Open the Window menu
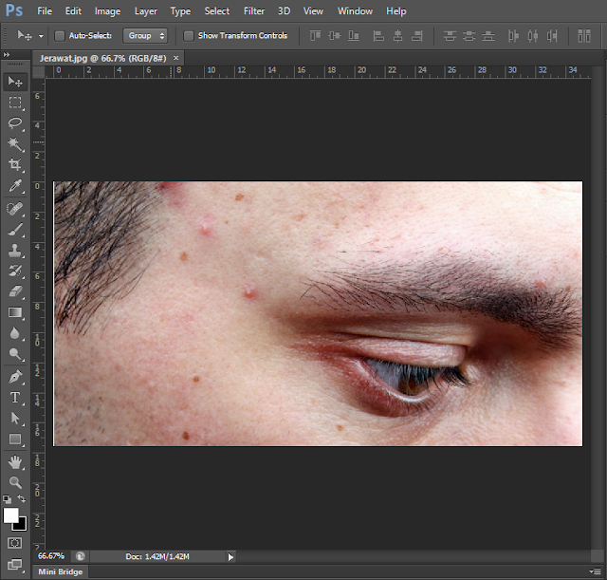 (355, 11)
